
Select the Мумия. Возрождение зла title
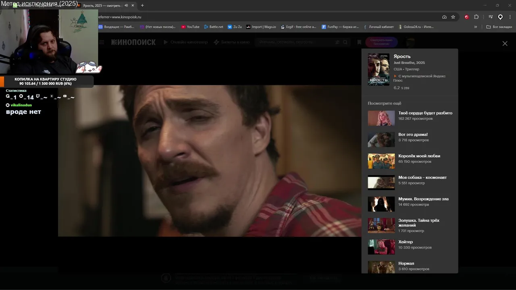coord(423,199)
